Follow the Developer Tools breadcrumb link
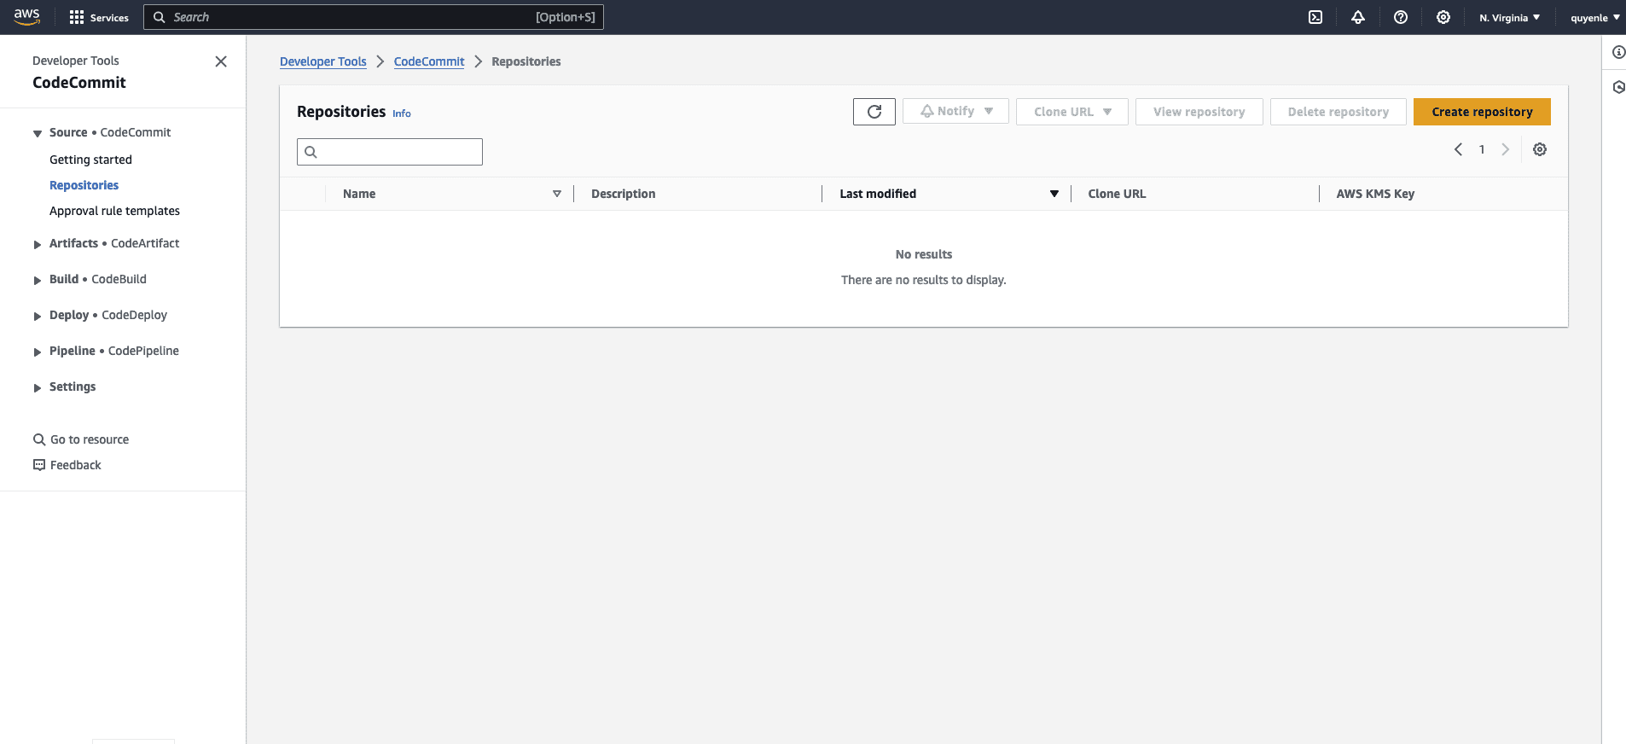Image resolution: width=1626 pixels, height=744 pixels. 323,61
